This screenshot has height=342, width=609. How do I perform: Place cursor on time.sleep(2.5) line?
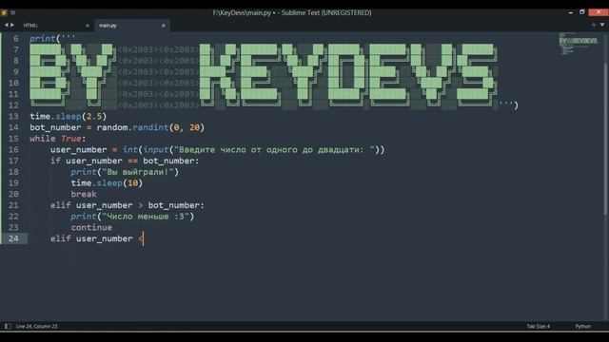68,116
